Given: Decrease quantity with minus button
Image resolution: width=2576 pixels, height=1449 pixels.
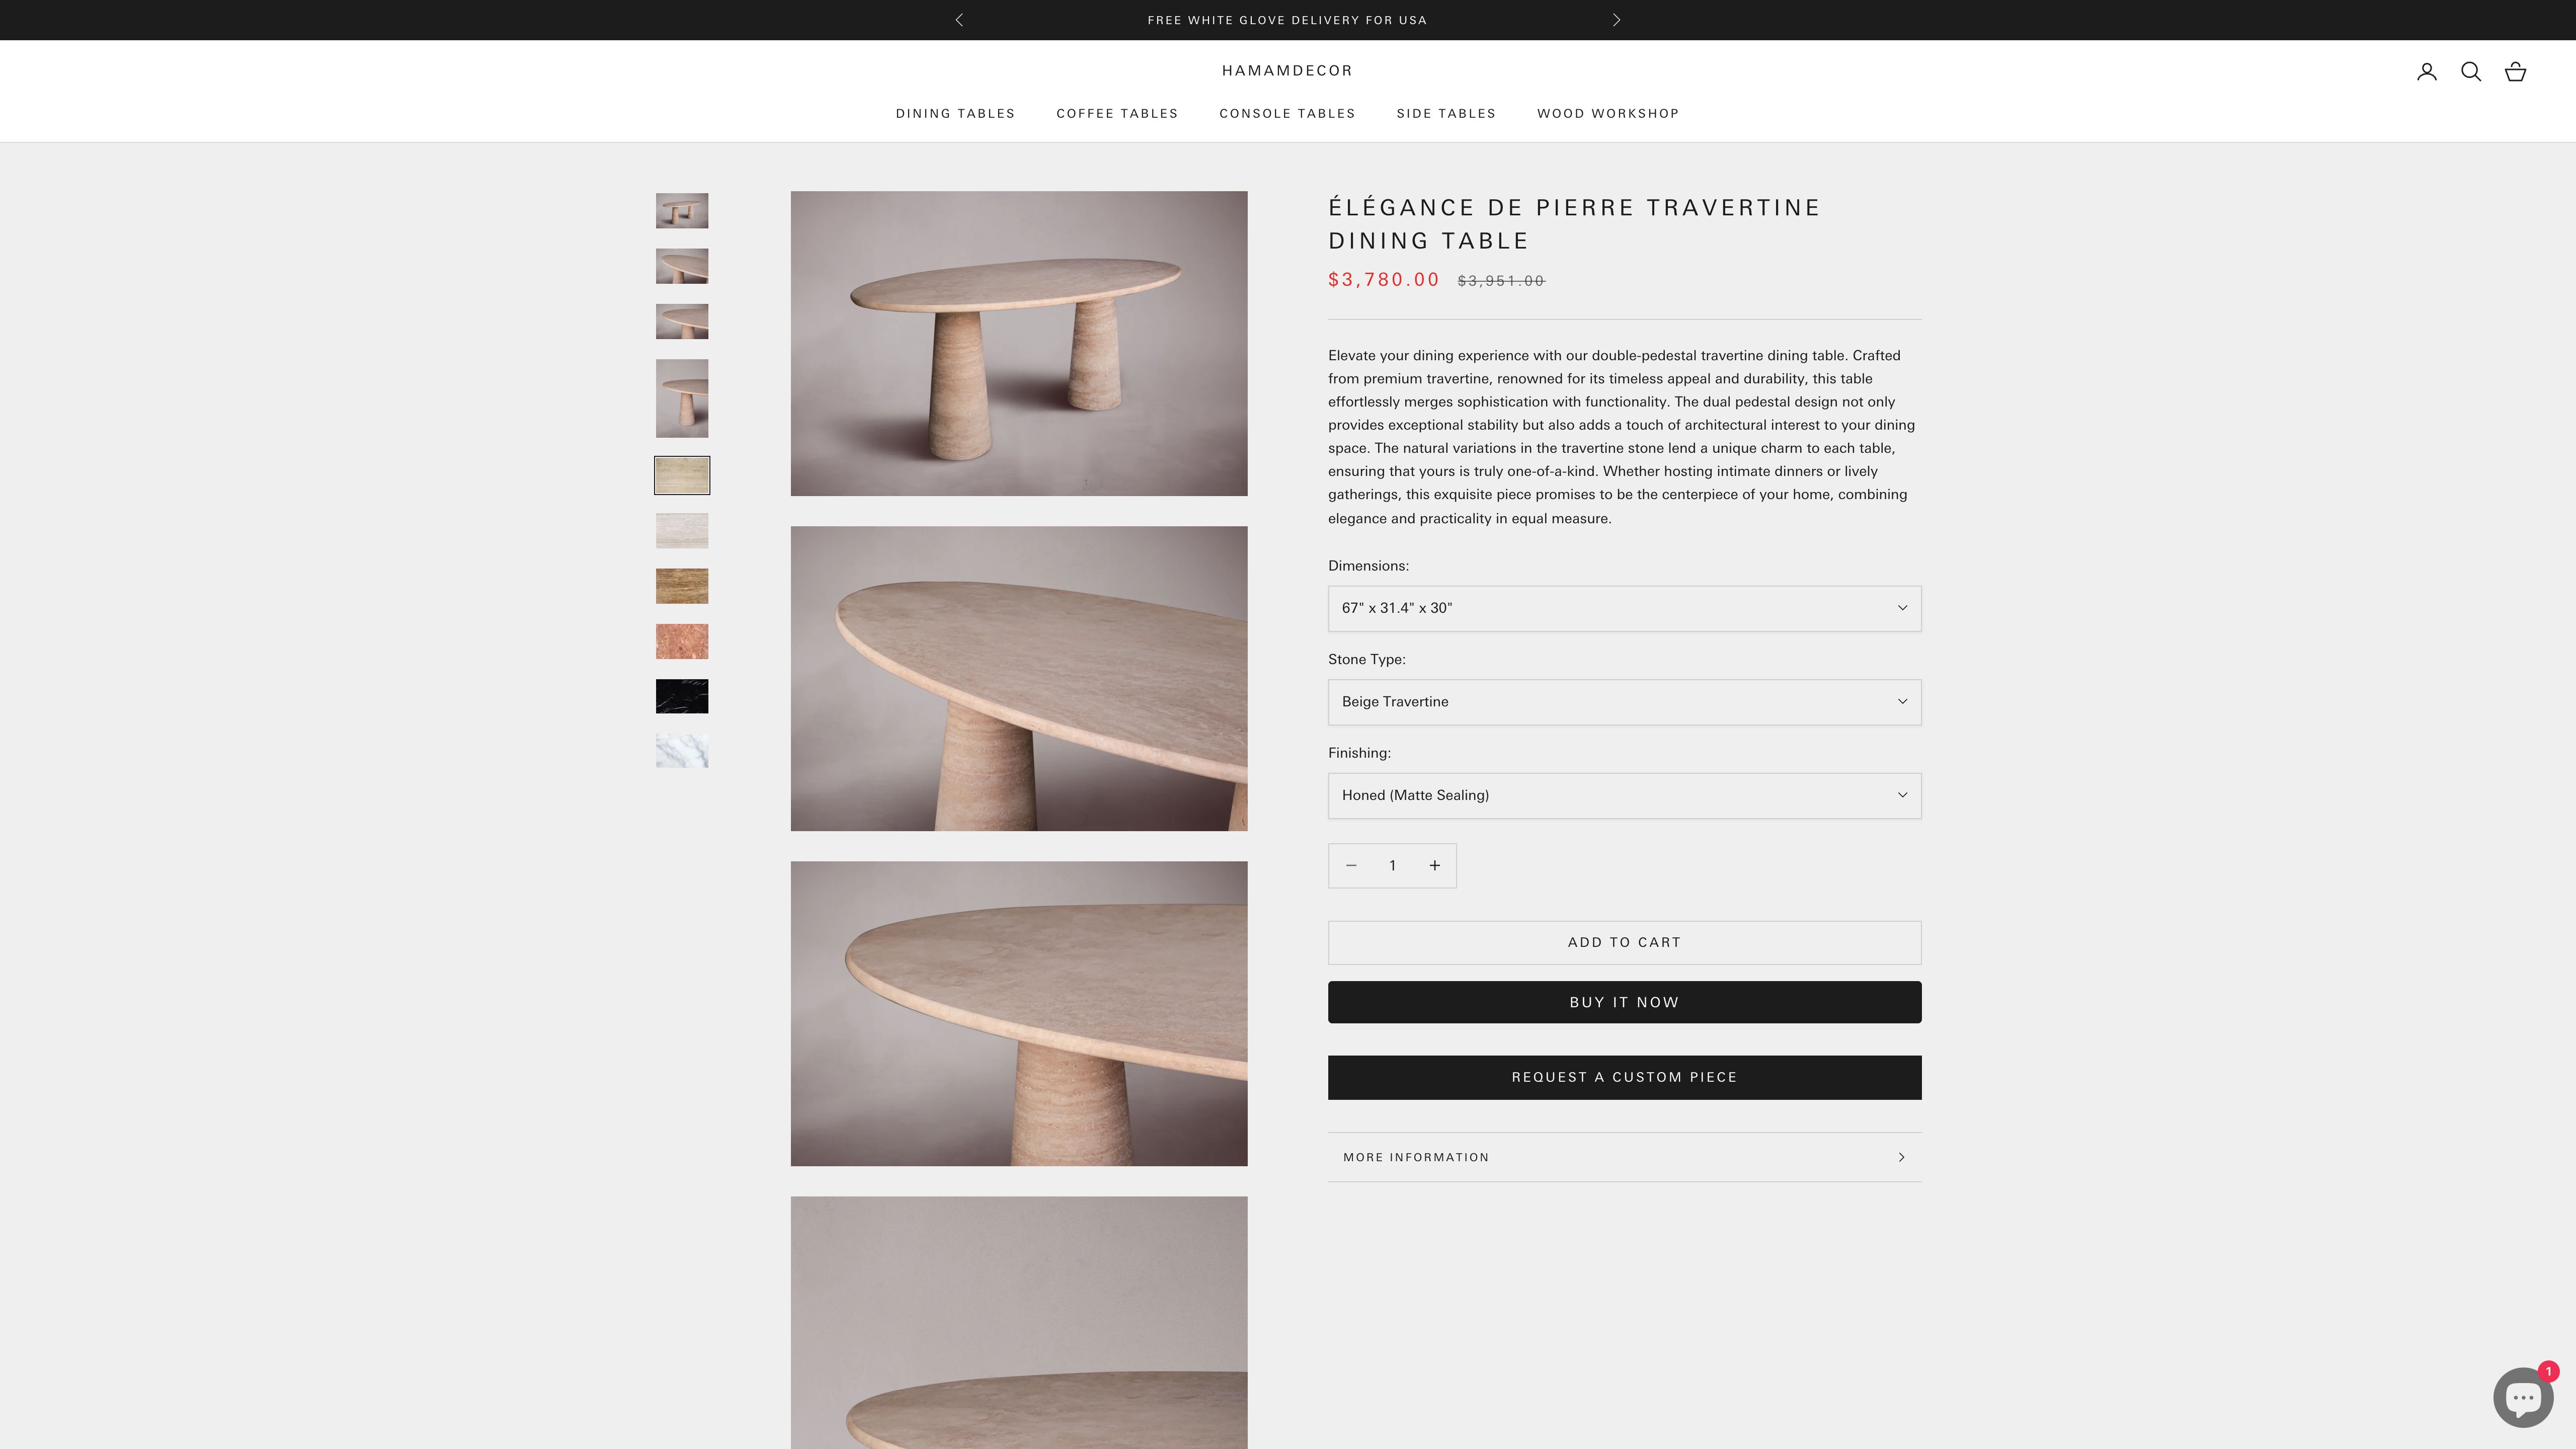Looking at the screenshot, I should (x=1351, y=866).
